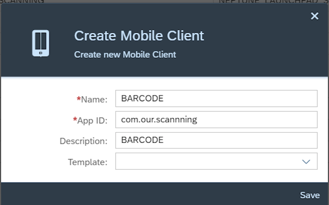
Task: Click the mobile phone icon in header
Action: pyautogui.click(x=41, y=43)
